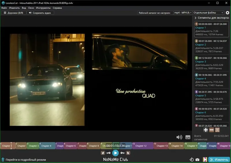231x163 pixels.
Task: Collapse the 'Сегменты для экспорта' panel
Action: pyautogui.click(x=195, y=18)
